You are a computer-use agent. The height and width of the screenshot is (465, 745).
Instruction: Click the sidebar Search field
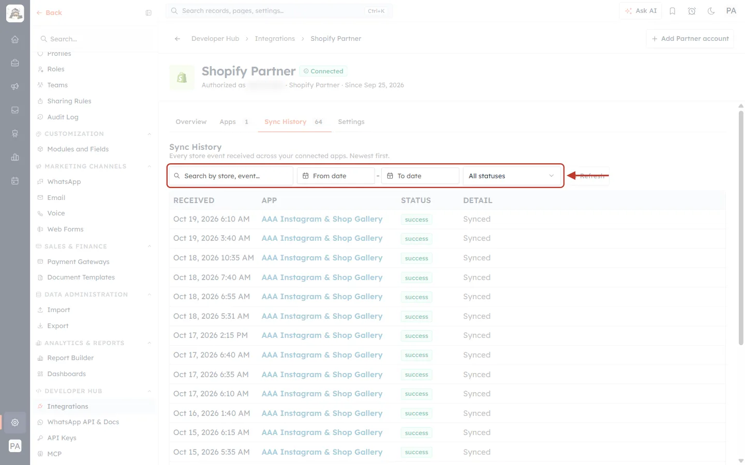(94, 39)
